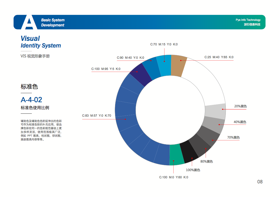Select the 'Visual Identity System' heading
Image resolution: width=279 pixels, height=197 pixels.
(41, 42)
